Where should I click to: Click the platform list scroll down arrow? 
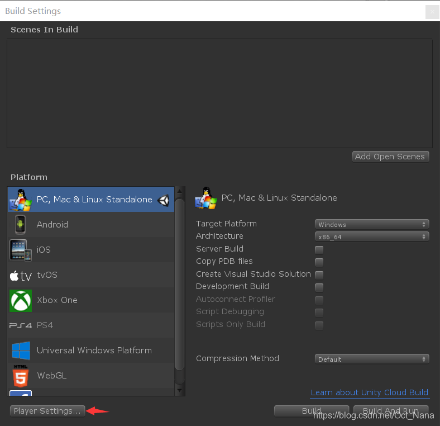(x=180, y=391)
